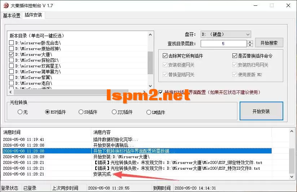Image resolution: width=297 pixels, height=192 pixels.
Task: Toggle 去除其它所有插件 checkbox
Action: click(165, 55)
